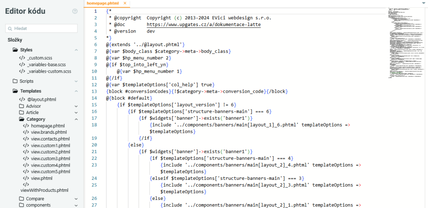Expand the Article folder chevron
The width and height of the screenshot is (428, 208).
tap(76, 112)
